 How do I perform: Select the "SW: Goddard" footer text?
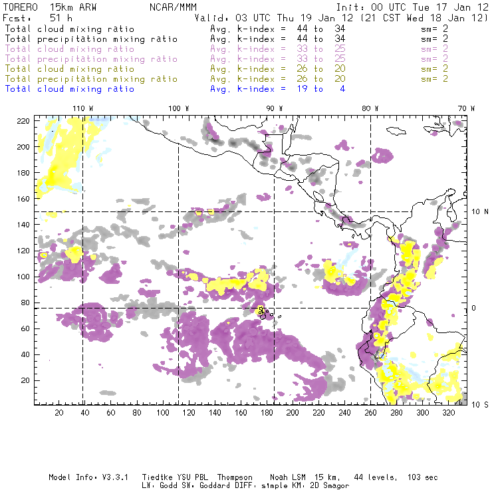point(208,486)
